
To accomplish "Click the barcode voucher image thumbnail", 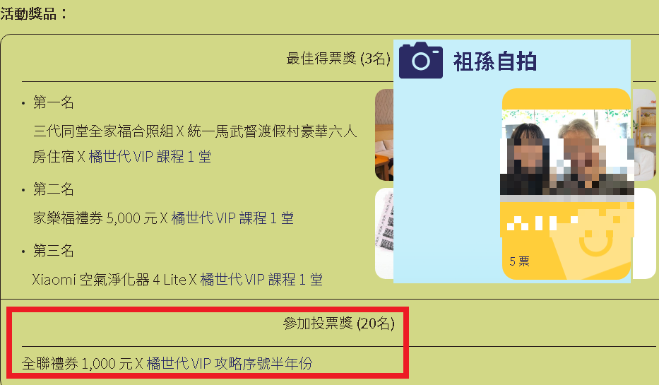I will (384, 233).
